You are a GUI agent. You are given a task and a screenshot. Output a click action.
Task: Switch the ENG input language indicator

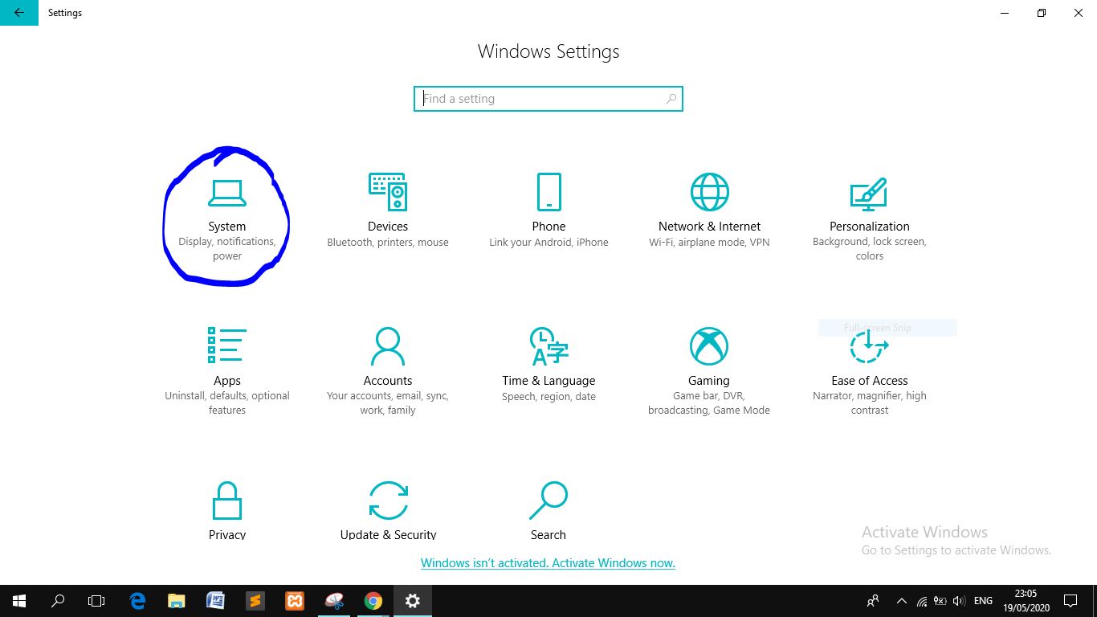tap(983, 600)
